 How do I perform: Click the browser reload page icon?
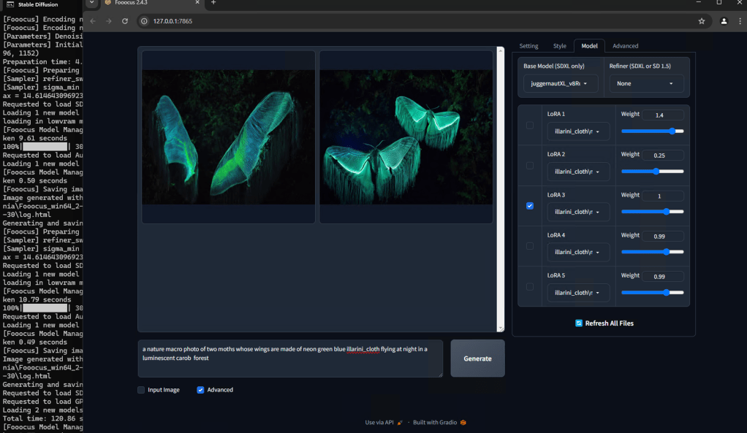pos(125,21)
